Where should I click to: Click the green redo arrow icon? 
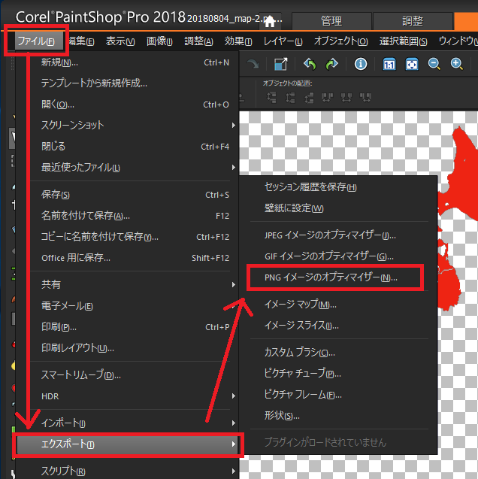click(x=331, y=64)
